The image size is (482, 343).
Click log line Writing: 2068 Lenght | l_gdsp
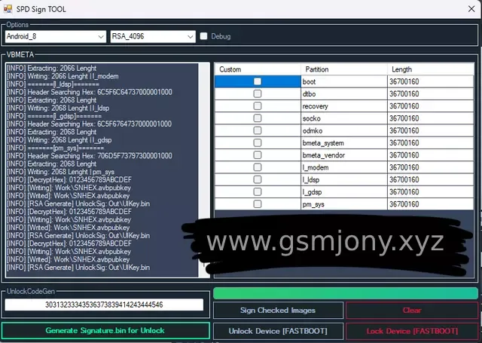coord(59,140)
